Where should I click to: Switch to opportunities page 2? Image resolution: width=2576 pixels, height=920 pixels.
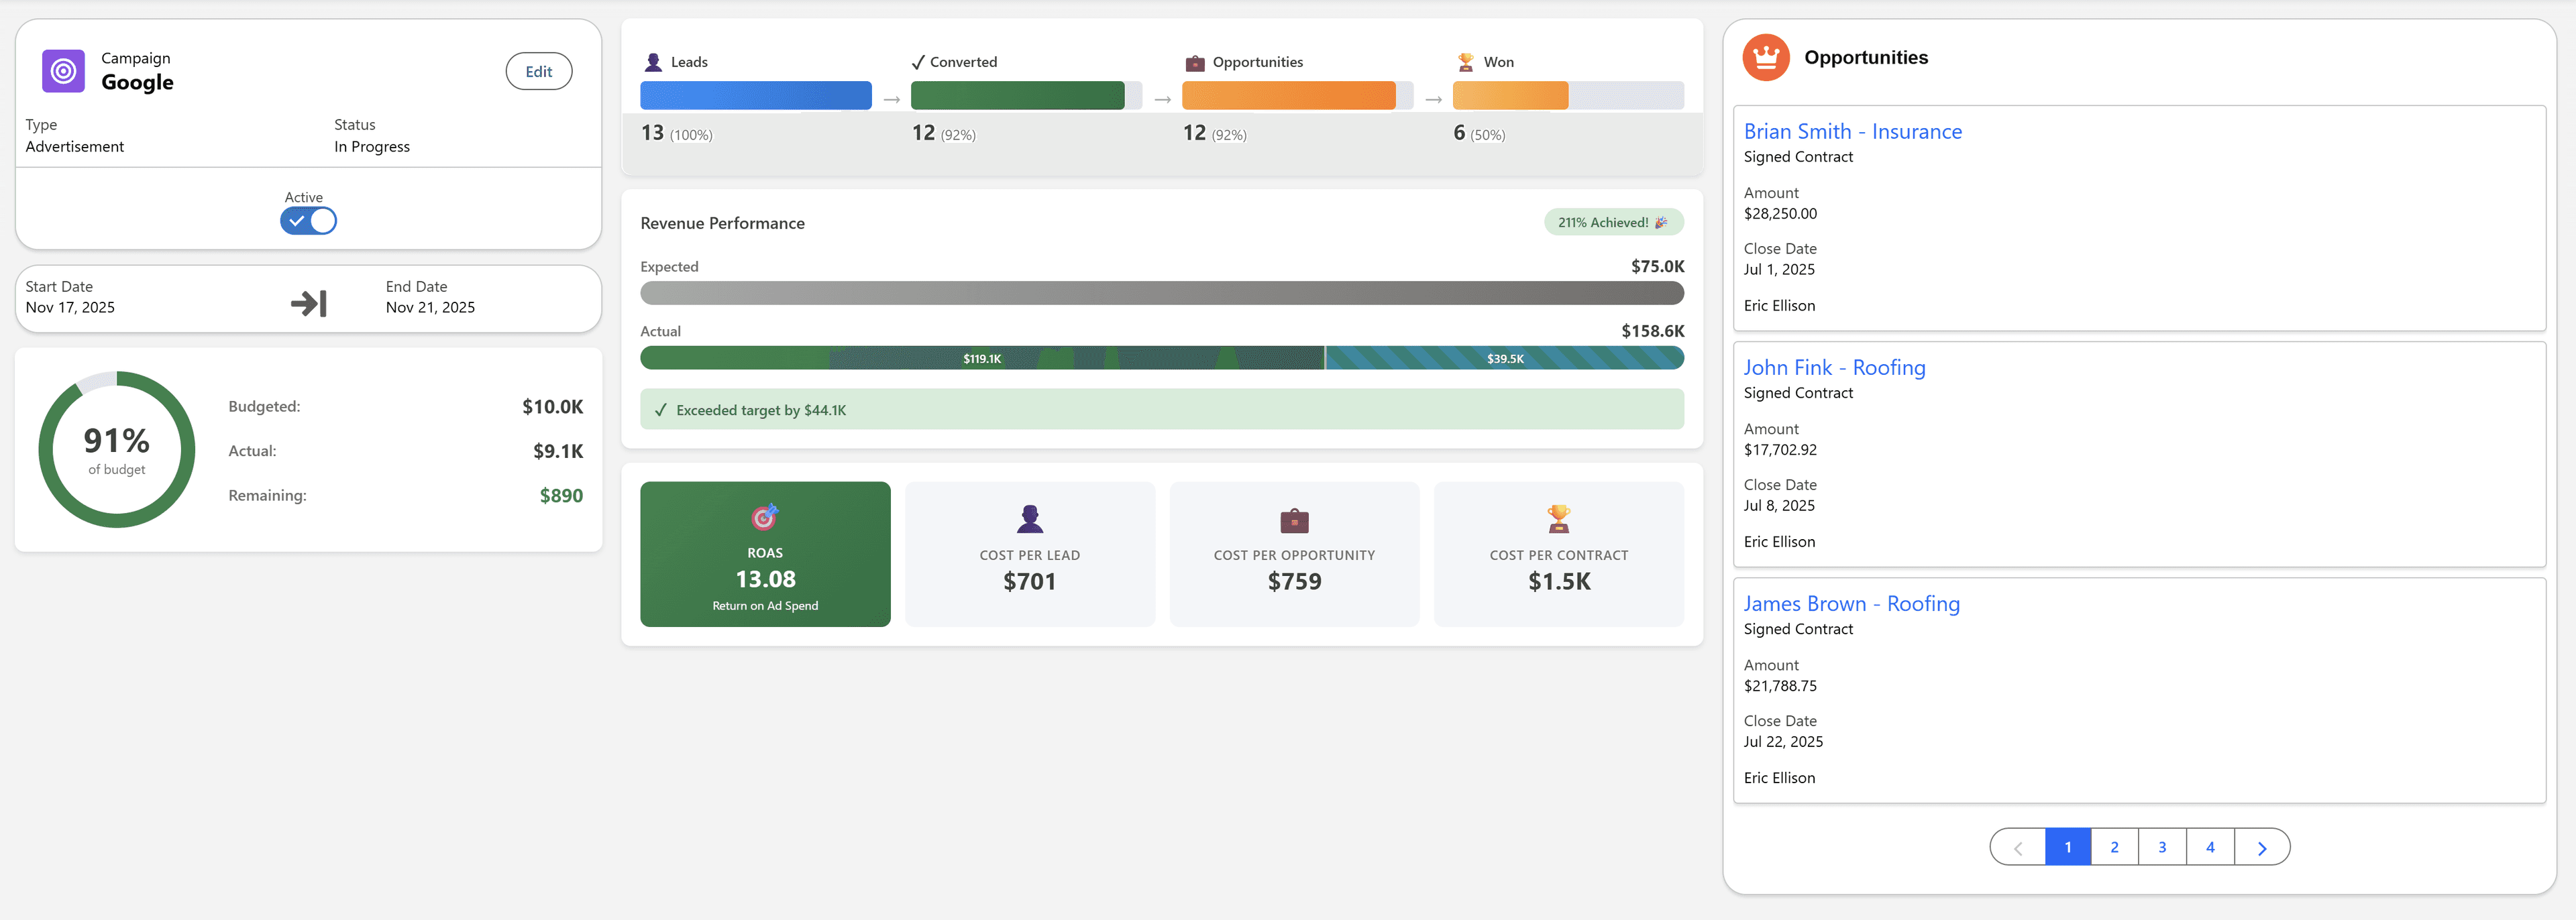click(2114, 846)
